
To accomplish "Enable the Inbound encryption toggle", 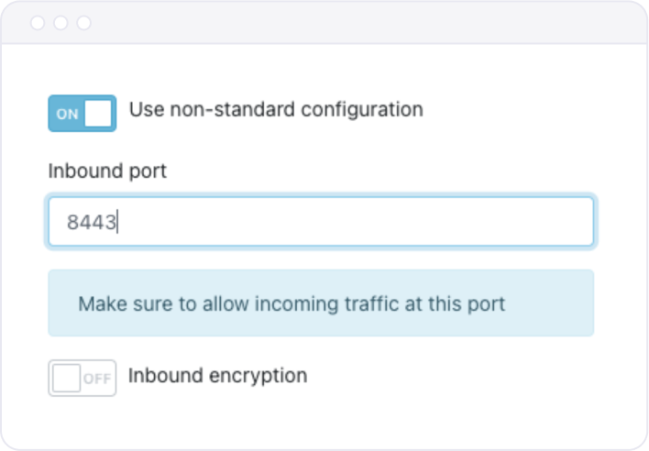I will pyautogui.click(x=82, y=378).
